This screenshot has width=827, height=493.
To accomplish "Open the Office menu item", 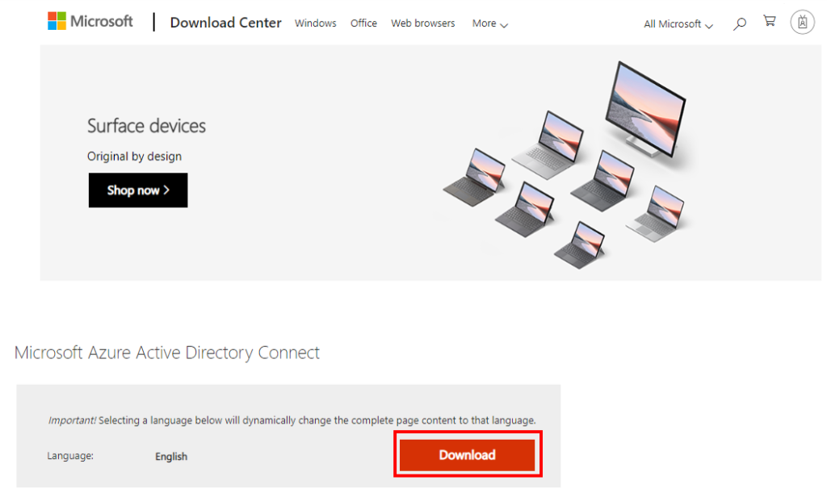I will point(363,23).
